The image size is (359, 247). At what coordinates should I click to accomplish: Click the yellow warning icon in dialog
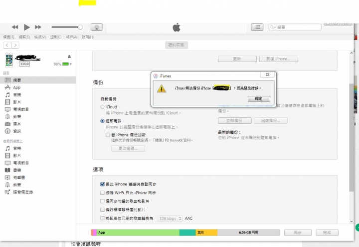pos(162,88)
